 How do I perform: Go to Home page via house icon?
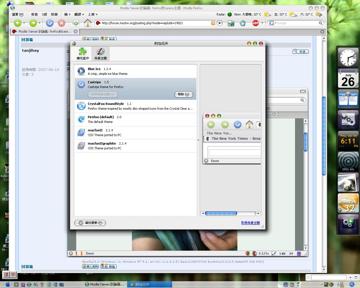pos(87,23)
